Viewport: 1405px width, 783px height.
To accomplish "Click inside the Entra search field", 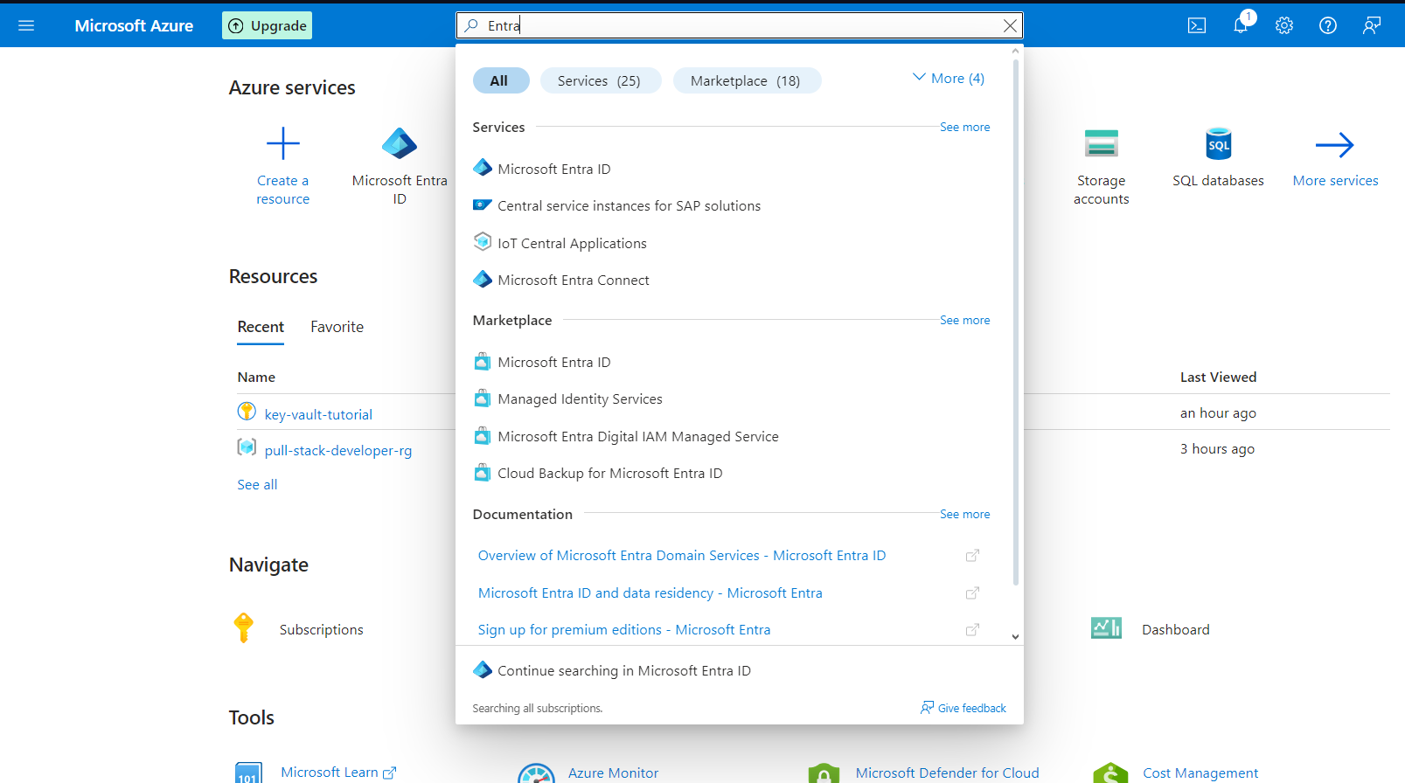I will [739, 25].
